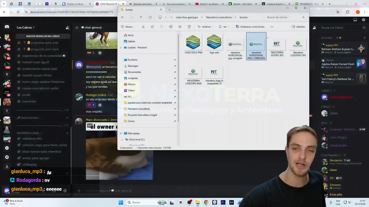
Task: Refresh the Íconos folder view
Action: coord(150,17)
